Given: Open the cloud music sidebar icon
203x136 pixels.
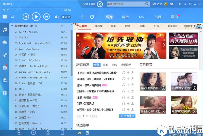Looking at the screenshot, I should point(5,42).
